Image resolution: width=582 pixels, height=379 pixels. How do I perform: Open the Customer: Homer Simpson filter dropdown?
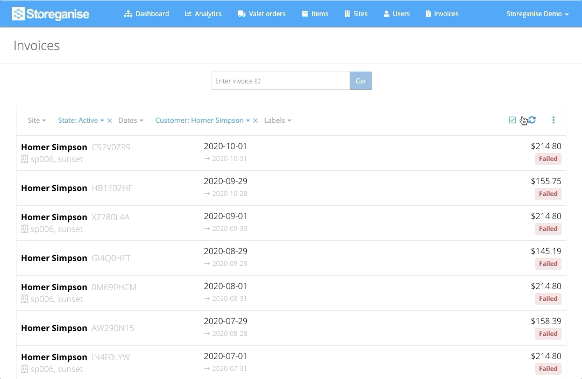point(202,120)
